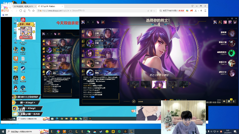This screenshot has width=239, height=134.
Task: Expand the scissors tool dropdown arrow
Action: coord(198,11)
